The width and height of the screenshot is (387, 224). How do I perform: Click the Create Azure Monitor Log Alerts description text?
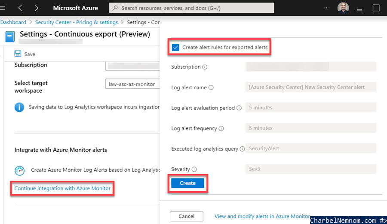click(x=95, y=170)
